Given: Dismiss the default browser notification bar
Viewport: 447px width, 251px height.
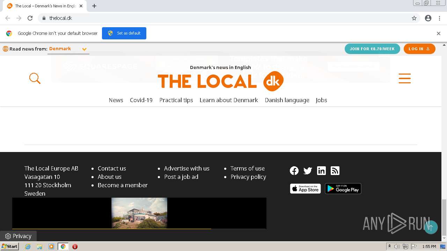Looking at the screenshot, I should click(x=439, y=33).
